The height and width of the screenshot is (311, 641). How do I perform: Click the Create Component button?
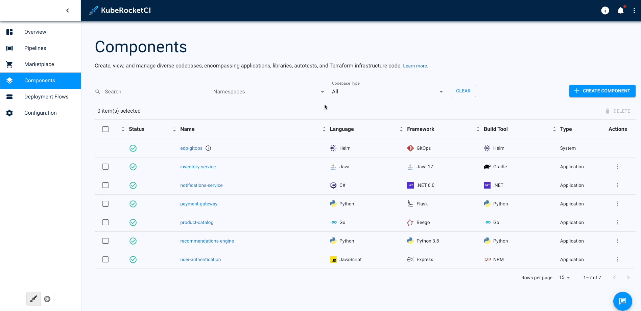coord(602,91)
